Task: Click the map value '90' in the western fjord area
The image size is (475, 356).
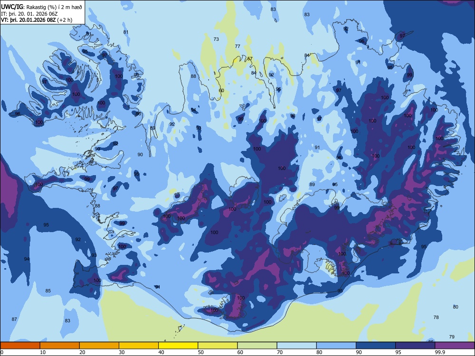Action: (x=140, y=154)
